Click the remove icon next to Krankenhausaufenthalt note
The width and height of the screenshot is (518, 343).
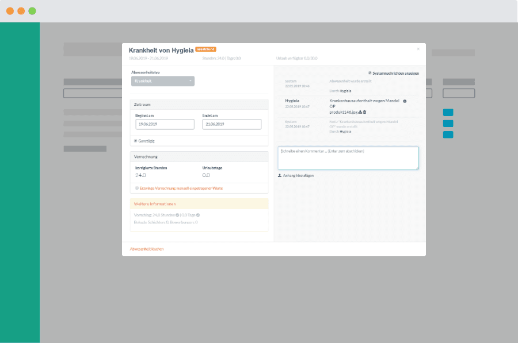(x=405, y=101)
